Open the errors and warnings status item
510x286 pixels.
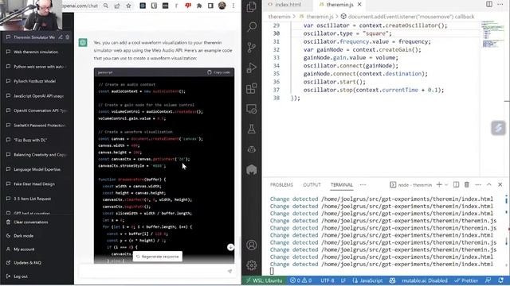[x=300, y=280]
